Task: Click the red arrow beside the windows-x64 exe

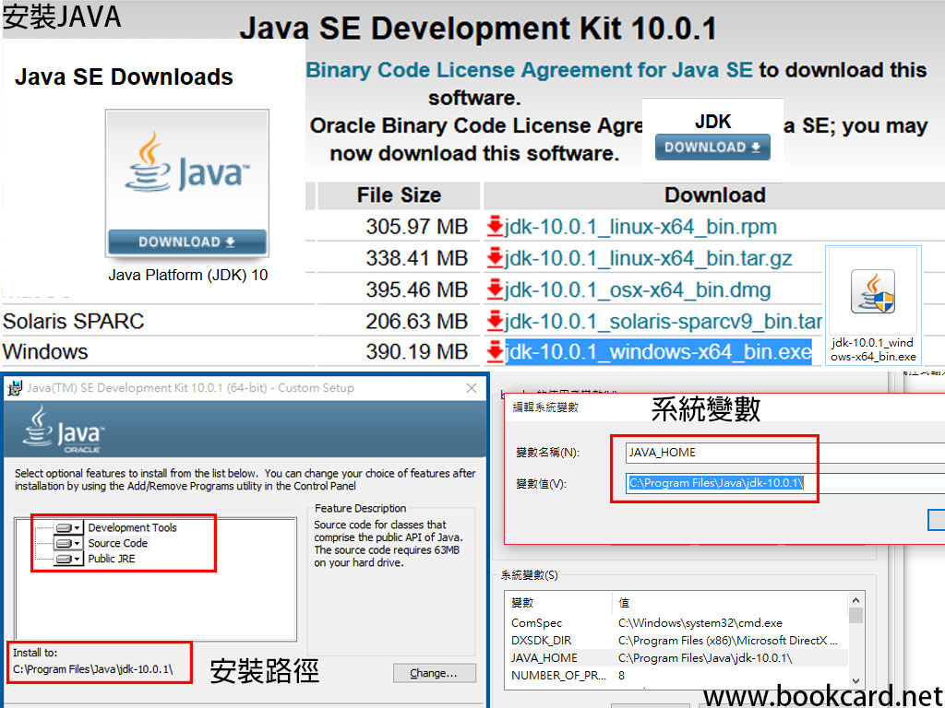Action: pos(495,352)
